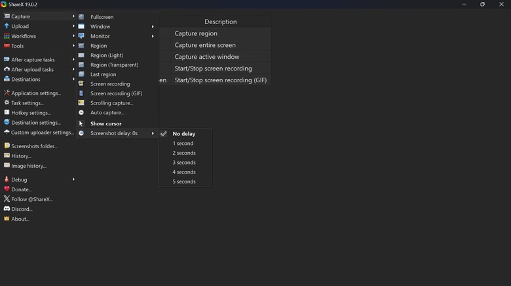Click the Workflows grid icon

[x=7, y=36]
